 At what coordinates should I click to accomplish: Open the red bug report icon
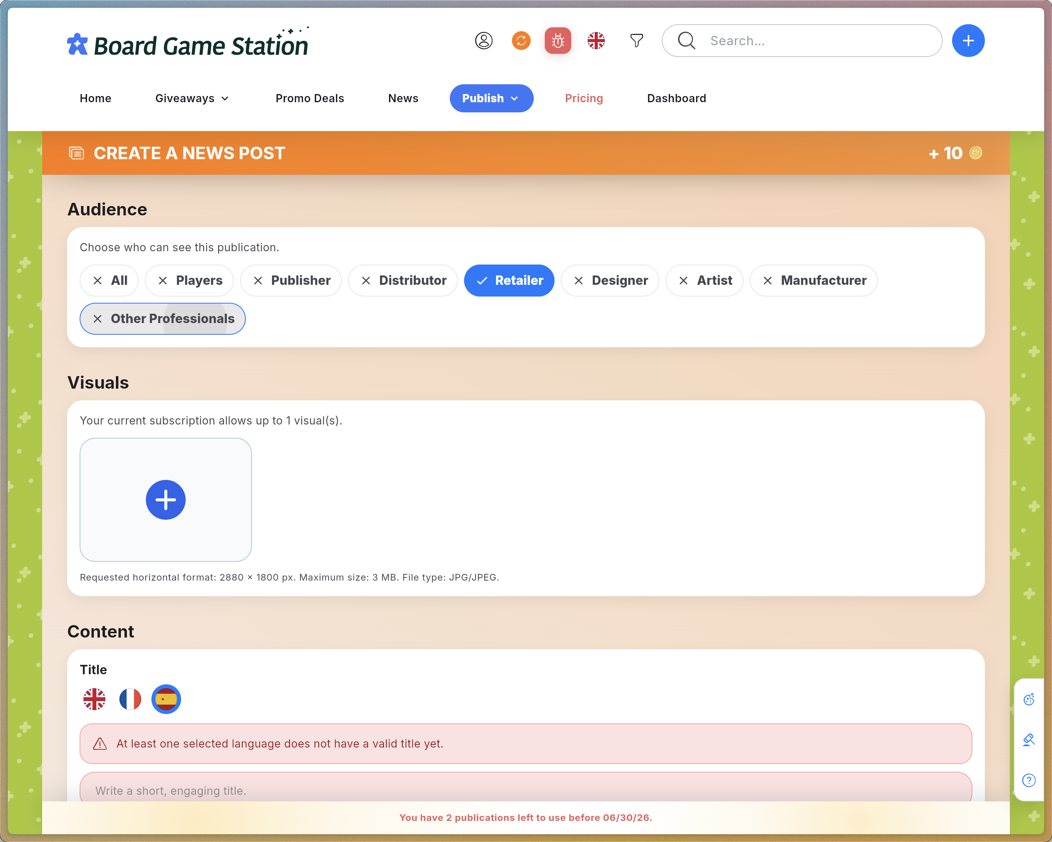pyautogui.click(x=558, y=41)
